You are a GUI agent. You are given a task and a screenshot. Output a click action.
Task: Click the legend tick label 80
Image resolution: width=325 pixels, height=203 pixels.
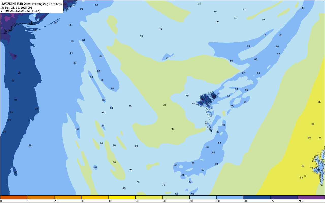(218, 201)
